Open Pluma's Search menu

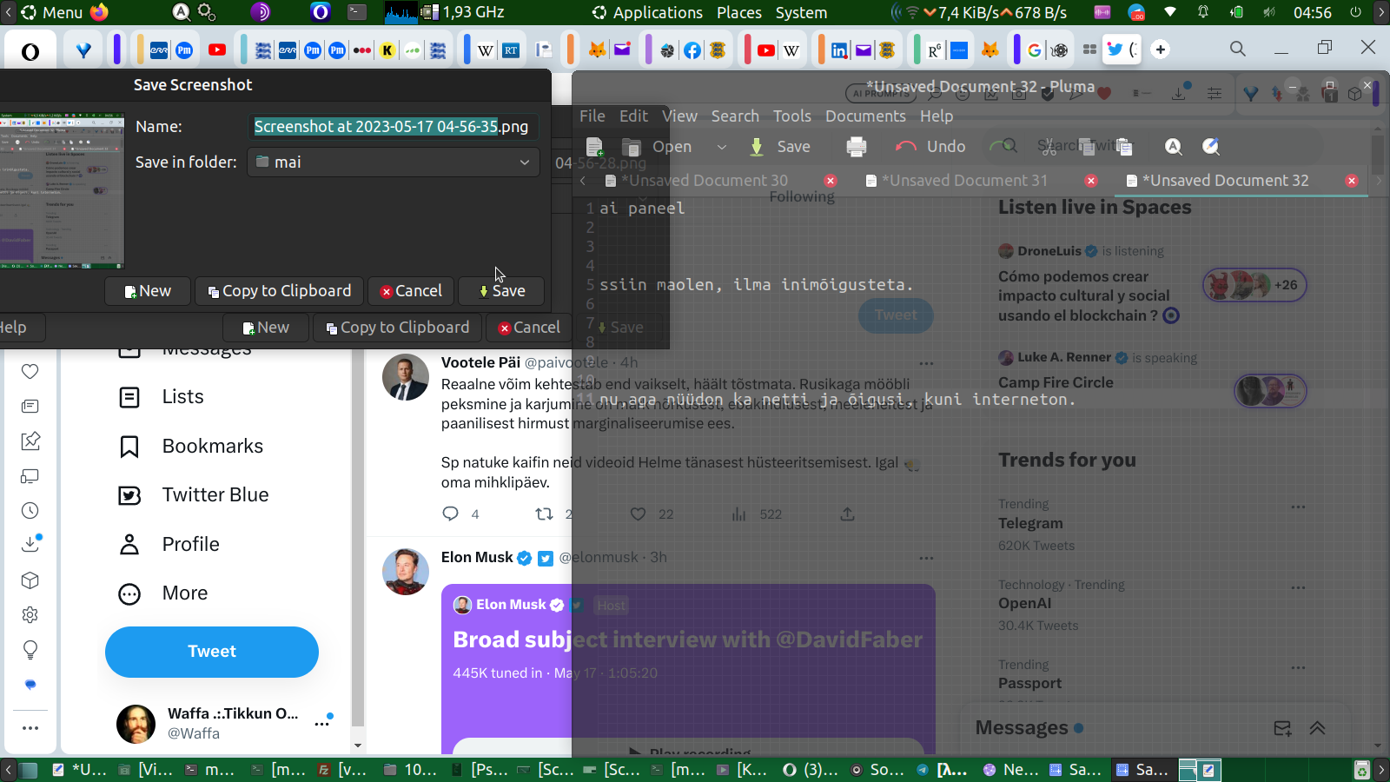click(x=735, y=116)
